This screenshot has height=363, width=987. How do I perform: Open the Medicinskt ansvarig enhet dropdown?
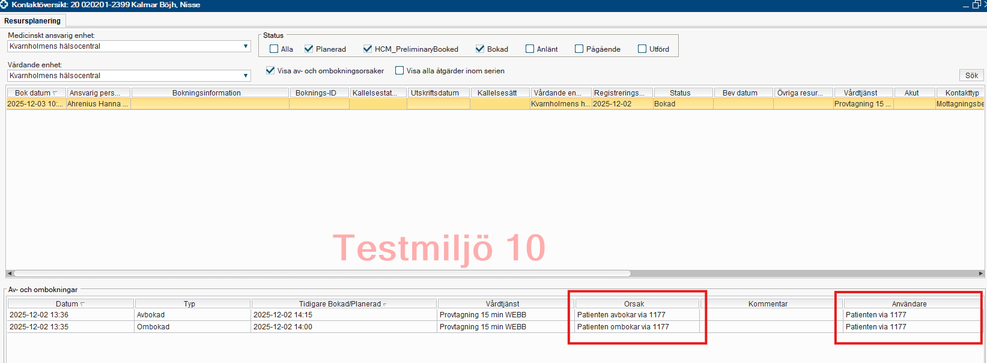tap(245, 46)
